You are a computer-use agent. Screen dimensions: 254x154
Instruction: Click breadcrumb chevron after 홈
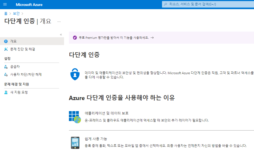point(10,14)
